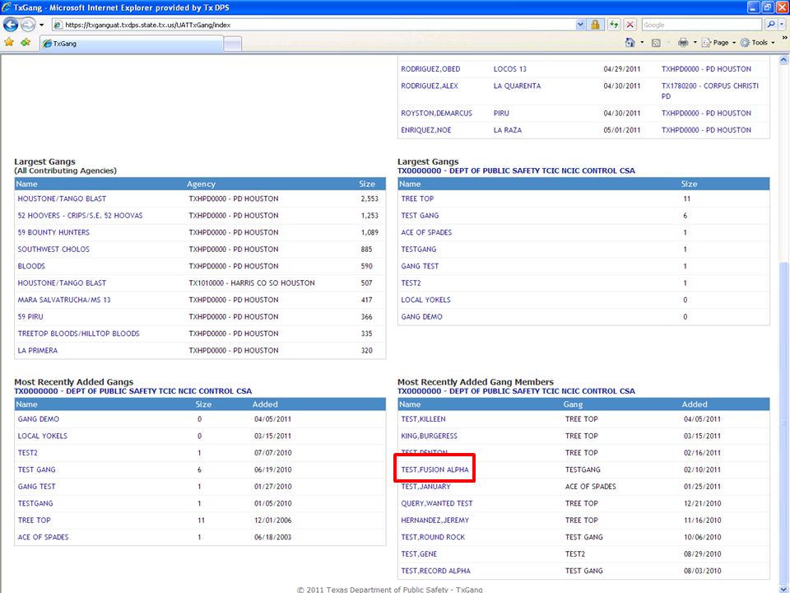
Task: Open the Recent Pages dropdown arrow
Action: (x=41, y=25)
